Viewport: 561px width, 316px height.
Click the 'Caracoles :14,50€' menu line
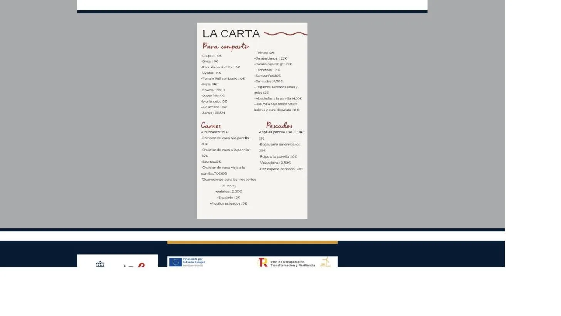point(268,81)
